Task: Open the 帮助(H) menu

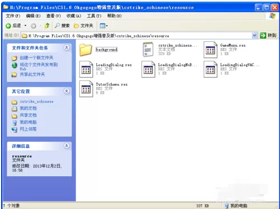Action: point(114,16)
